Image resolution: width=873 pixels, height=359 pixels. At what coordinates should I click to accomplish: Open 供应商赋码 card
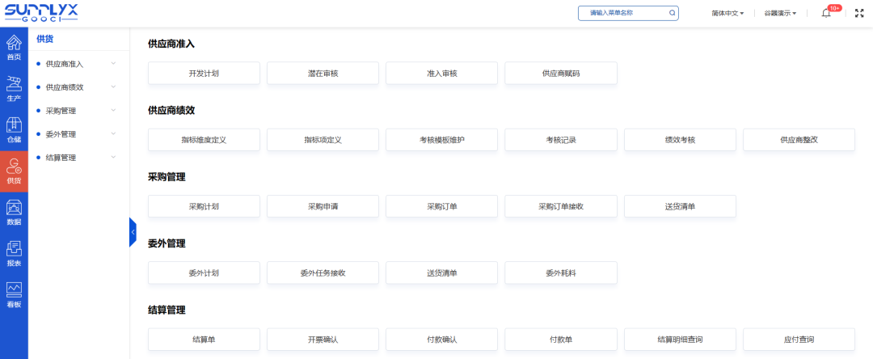click(561, 73)
